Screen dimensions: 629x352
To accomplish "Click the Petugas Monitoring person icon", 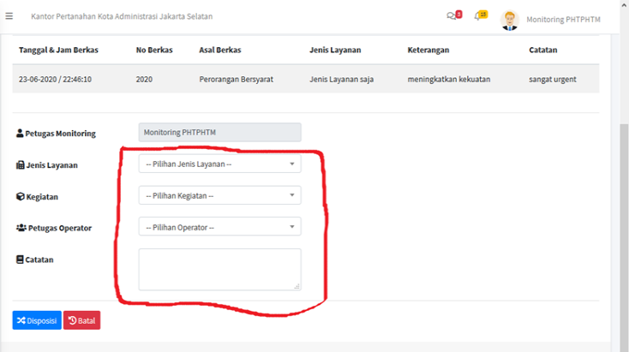I will coord(20,134).
